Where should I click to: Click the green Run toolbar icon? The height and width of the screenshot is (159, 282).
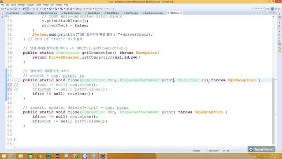tap(50, 9)
